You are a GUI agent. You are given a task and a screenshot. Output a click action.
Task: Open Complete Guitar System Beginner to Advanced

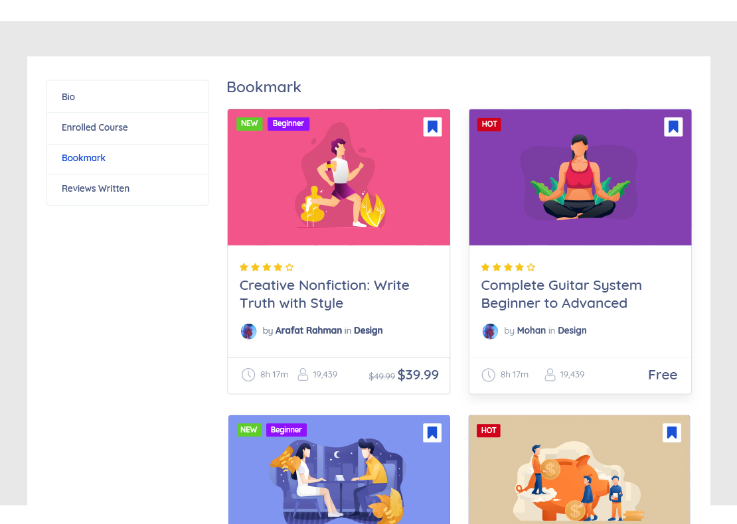[561, 294]
